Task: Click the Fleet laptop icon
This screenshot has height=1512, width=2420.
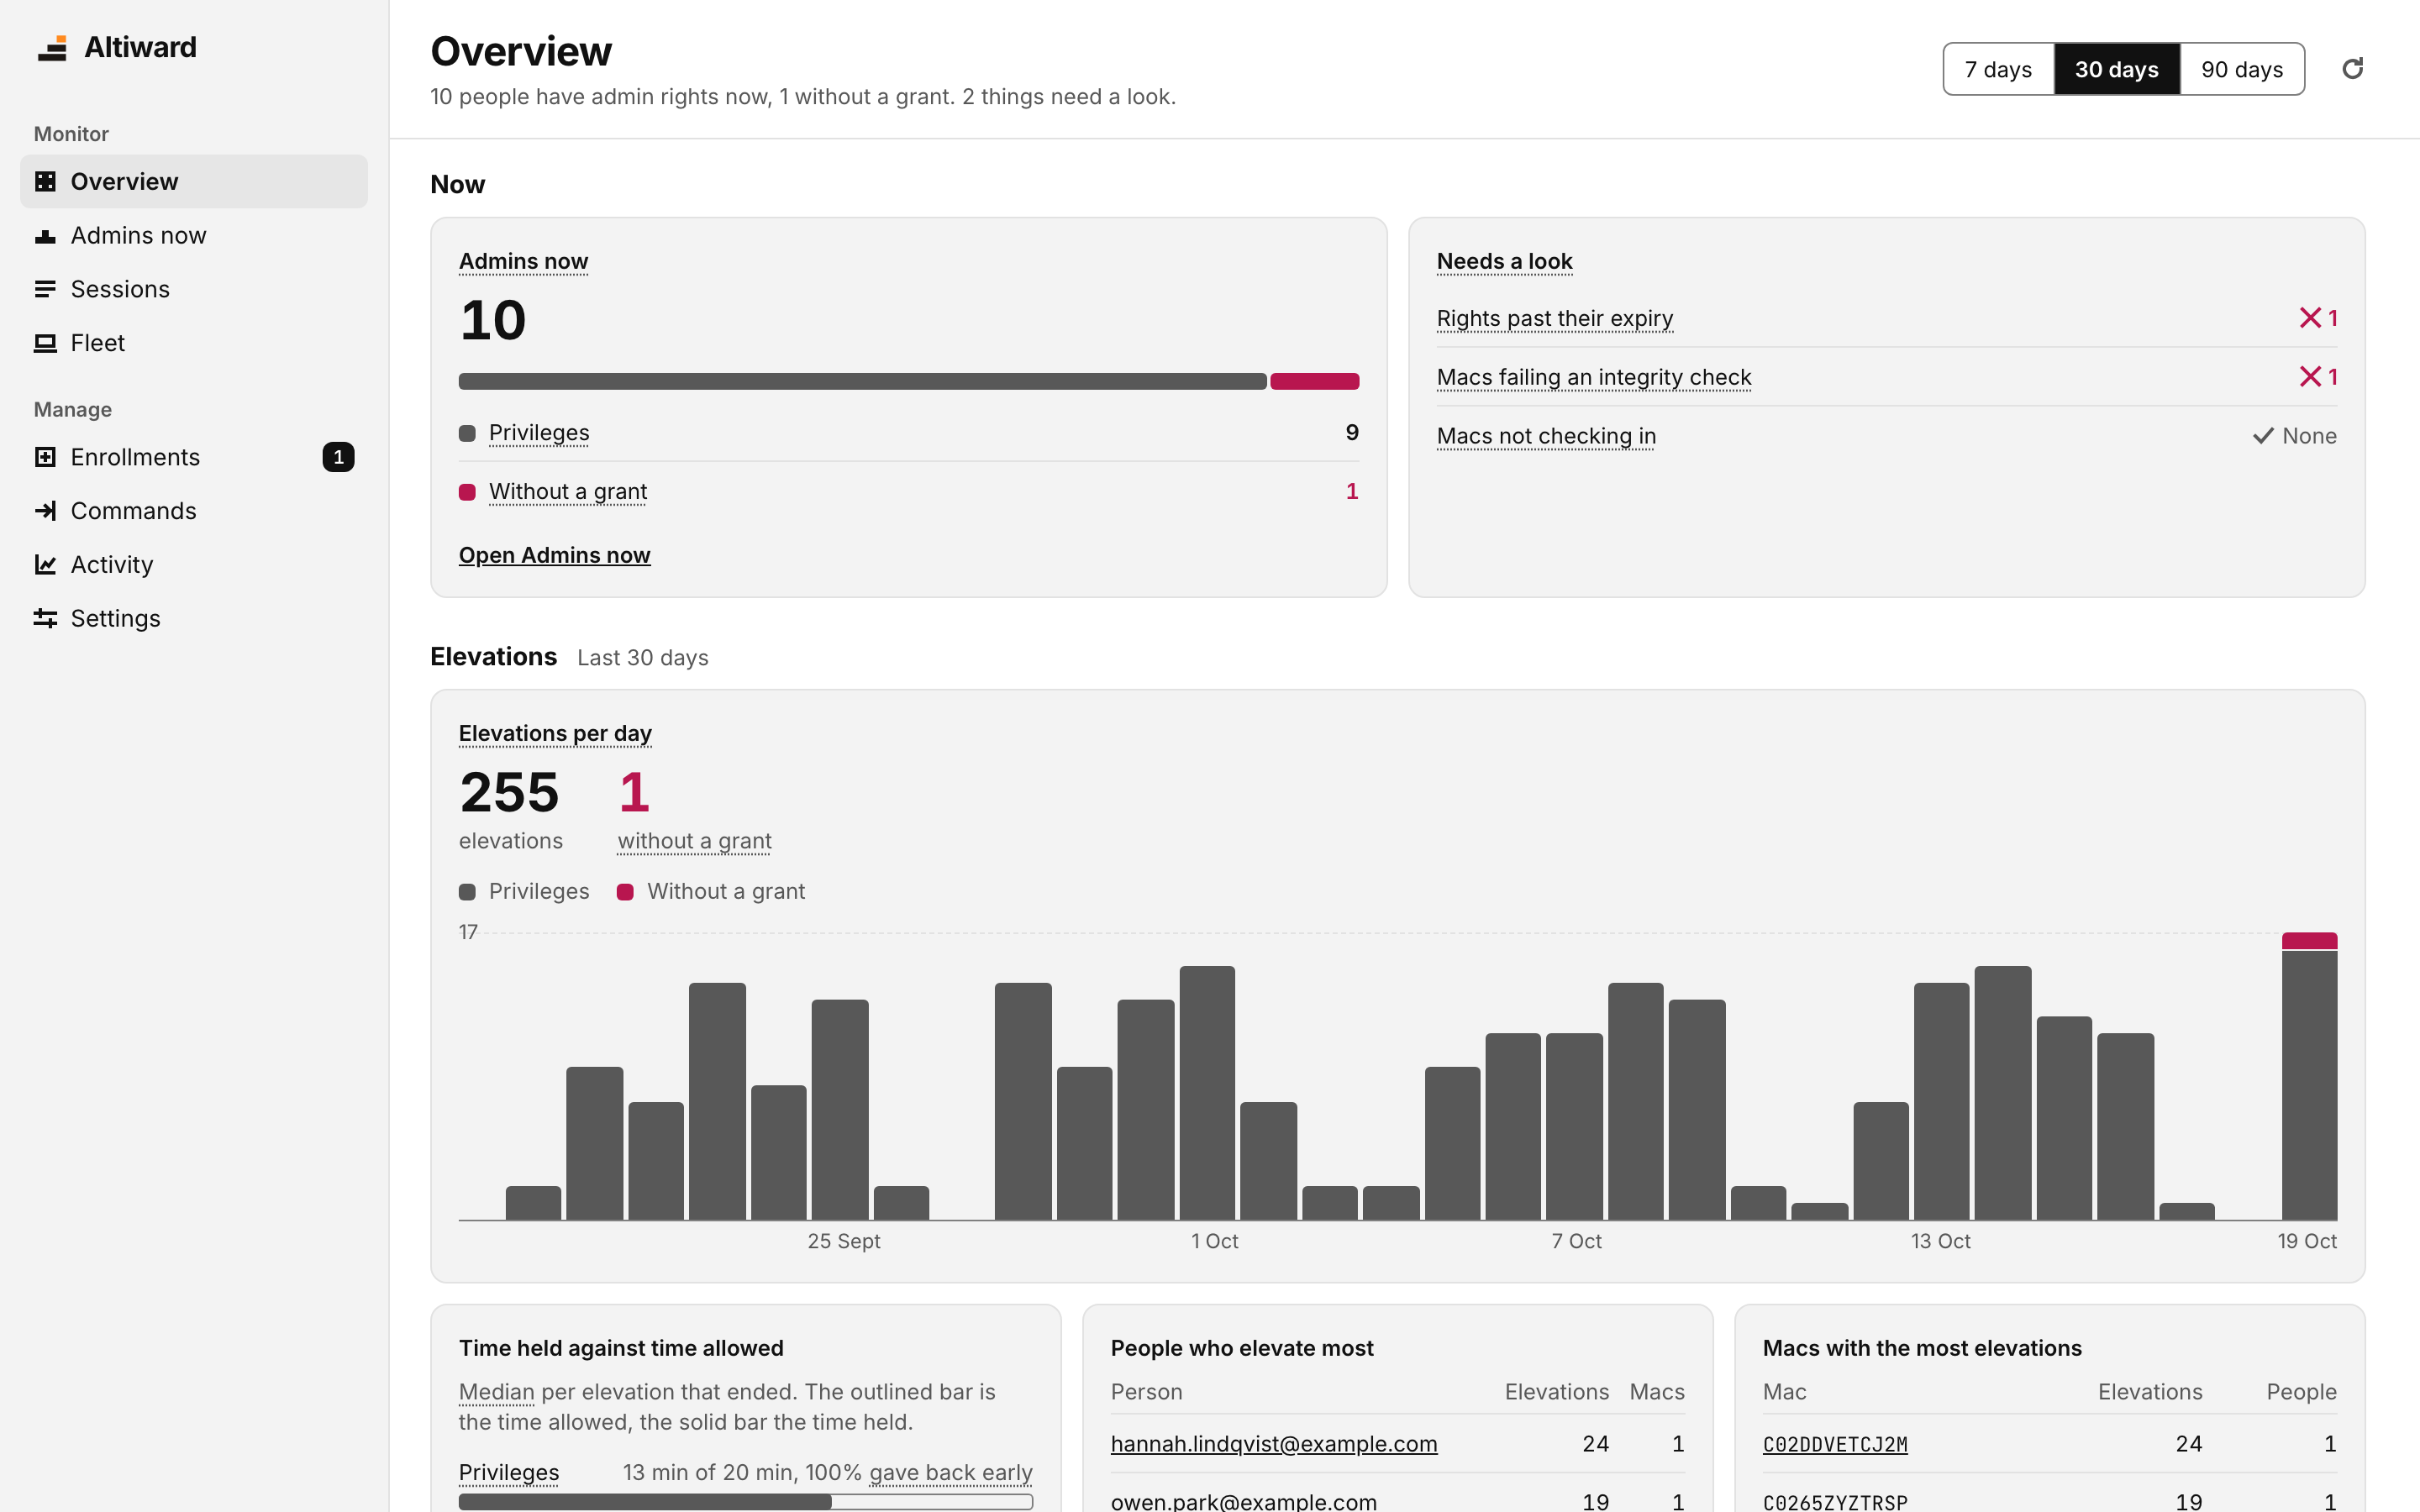Action: tap(45, 343)
